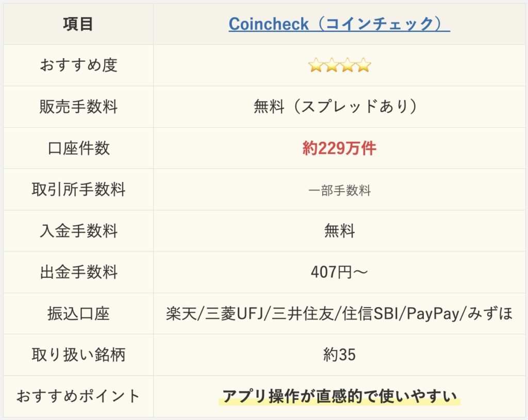Click the 約35 handled coins value
The height and width of the screenshot is (420, 528).
pos(339,355)
